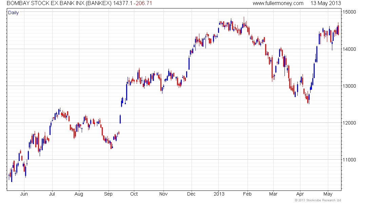The image size is (373, 203).
Task: Click the index value 14377.1
Action: coord(123,3)
